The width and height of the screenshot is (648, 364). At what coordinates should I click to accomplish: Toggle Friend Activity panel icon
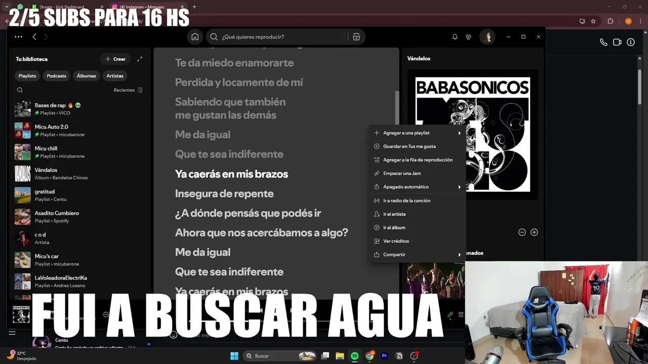pos(468,37)
